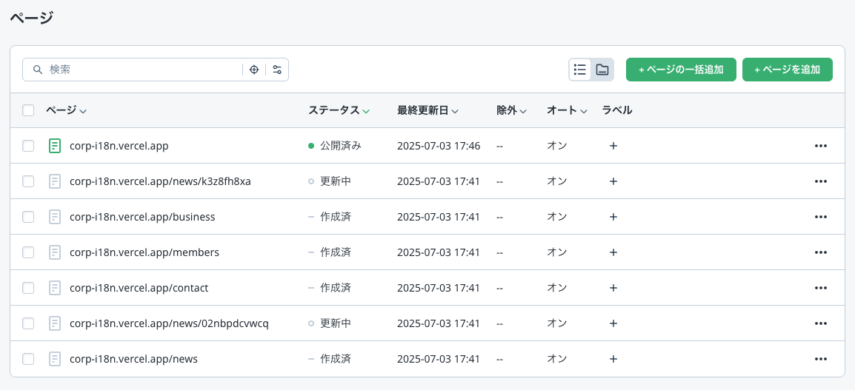Switch to list view layout

(580, 70)
